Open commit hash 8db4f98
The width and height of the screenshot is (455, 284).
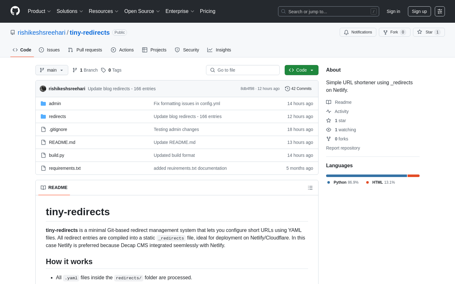pyautogui.click(x=247, y=89)
